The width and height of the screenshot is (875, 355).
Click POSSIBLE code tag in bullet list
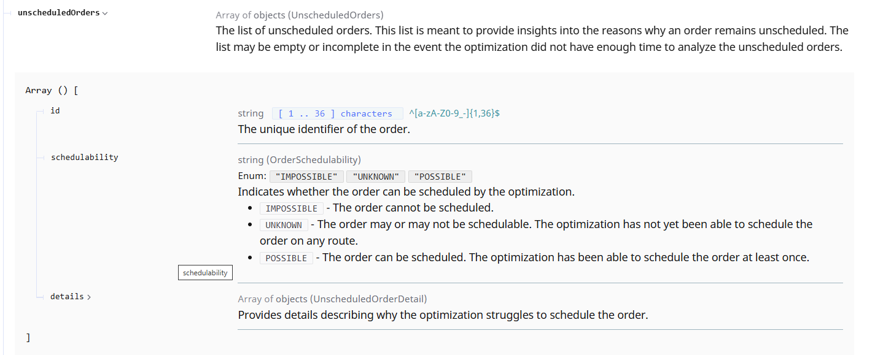[286, 258]
